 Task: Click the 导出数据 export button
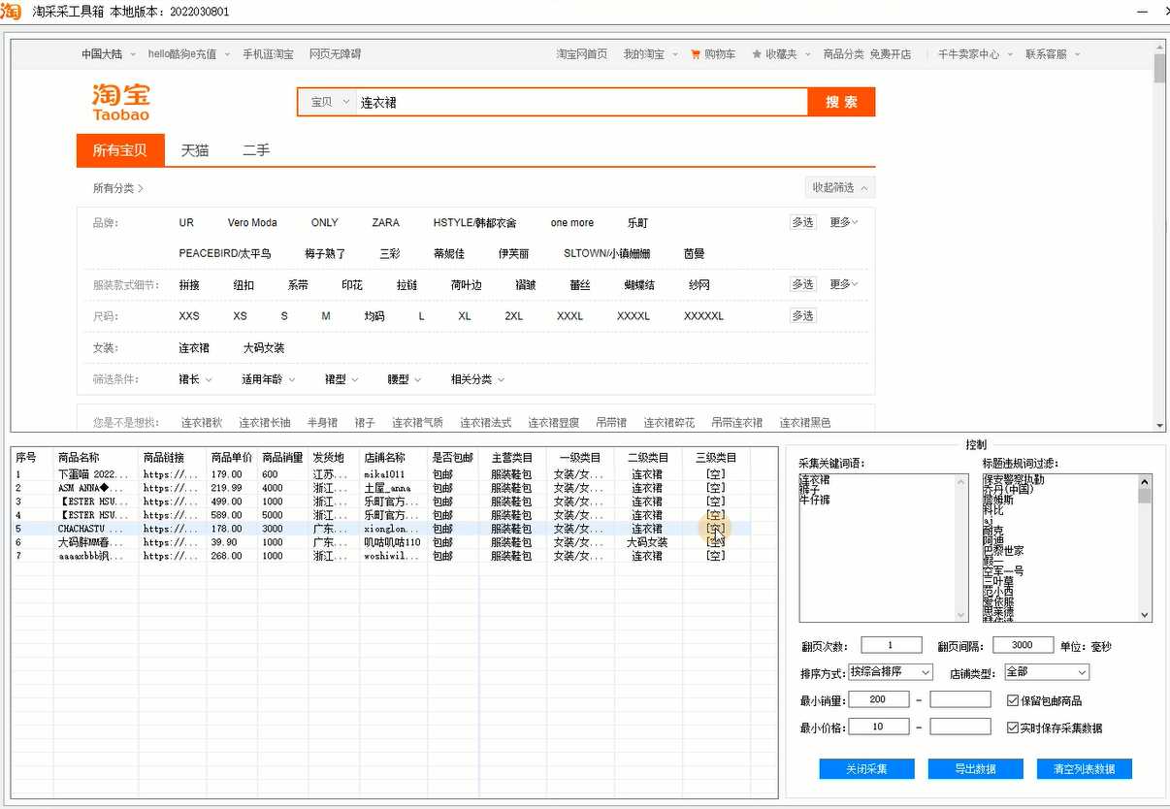click(975, 769)
